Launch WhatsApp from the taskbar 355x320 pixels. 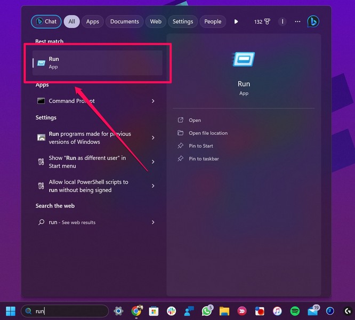click(x=207, y=311)
